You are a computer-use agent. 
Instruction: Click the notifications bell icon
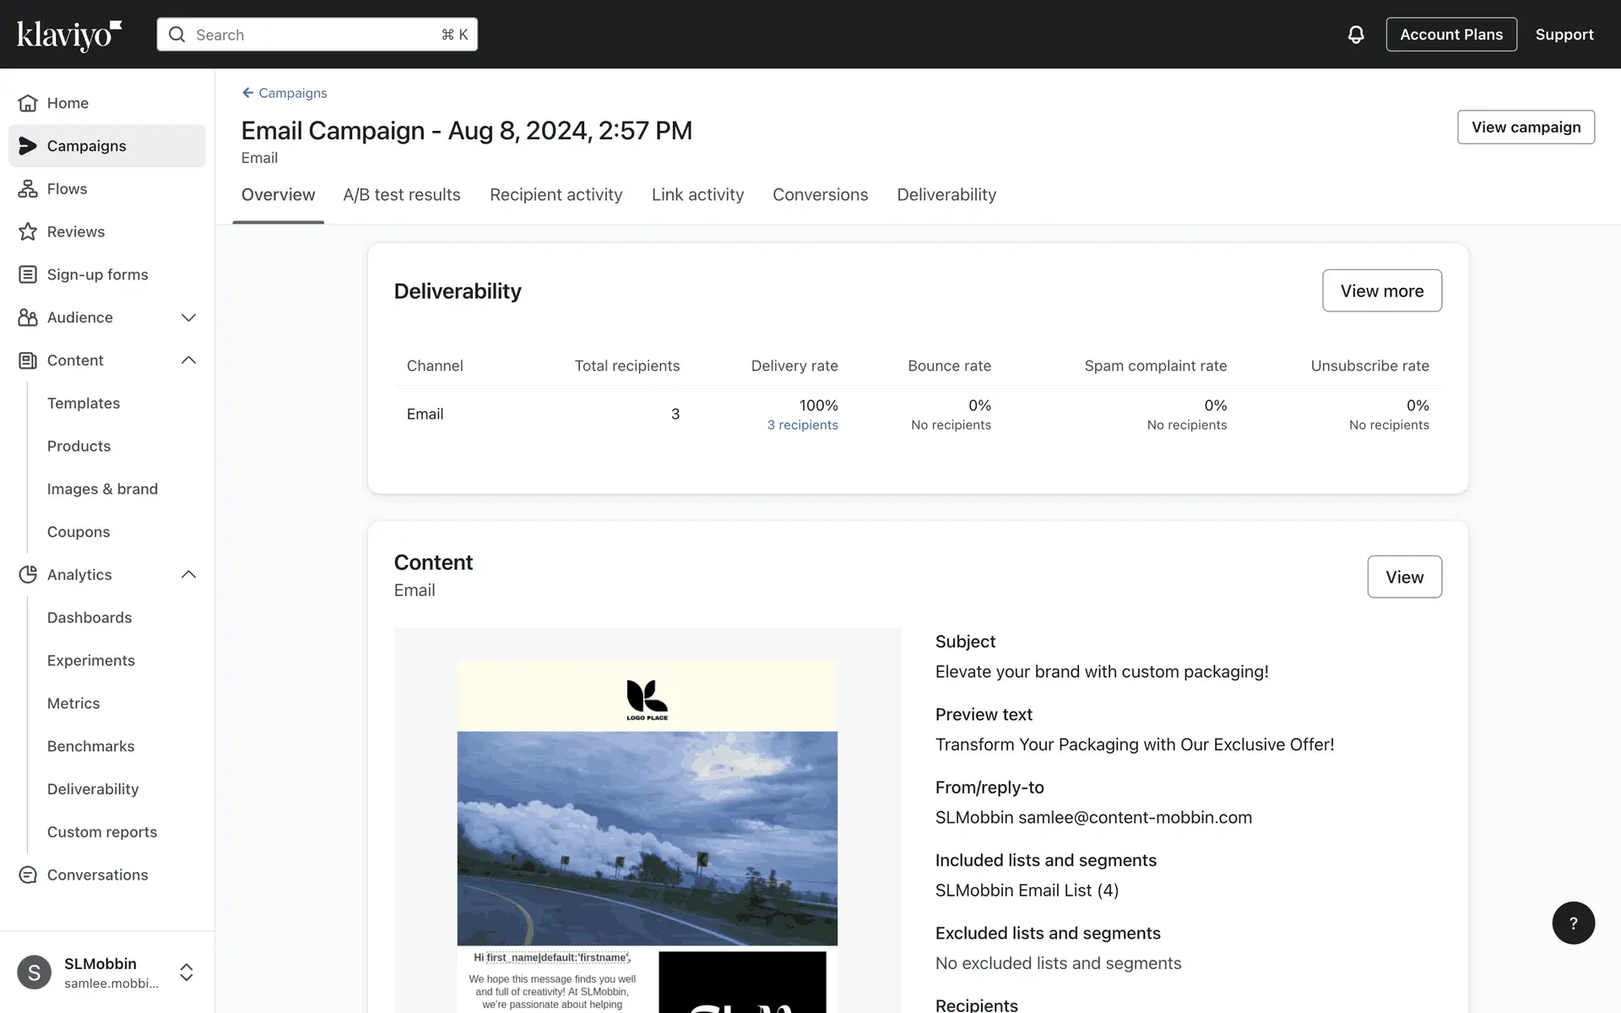[1355, 35]
